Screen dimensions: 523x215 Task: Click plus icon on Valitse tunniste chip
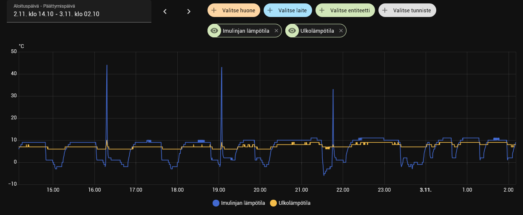coord(385,10)
